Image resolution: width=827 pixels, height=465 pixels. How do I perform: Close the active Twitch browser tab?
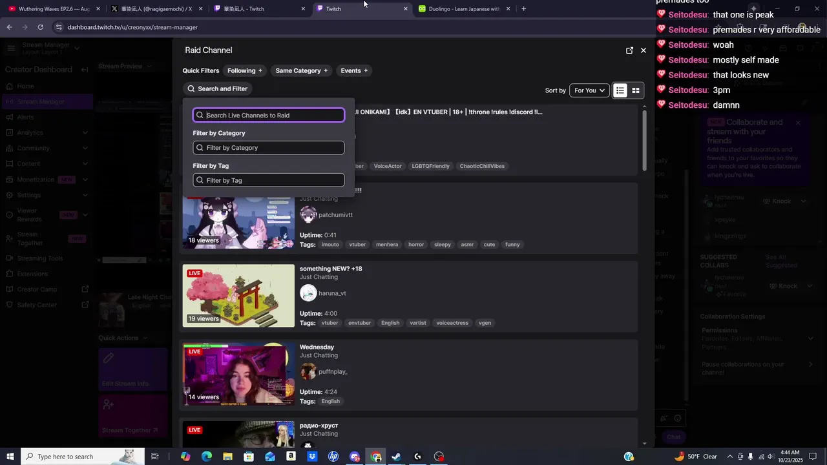[406, 9]
